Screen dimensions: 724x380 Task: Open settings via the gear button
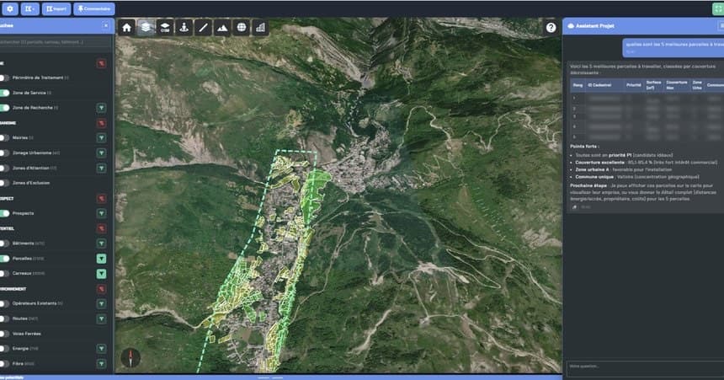tap(10, 8)
